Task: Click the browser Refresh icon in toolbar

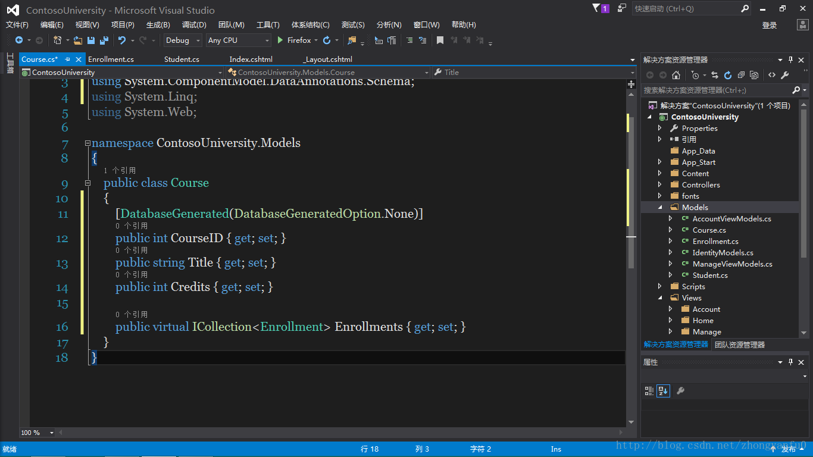Action: tap(327, 40)
